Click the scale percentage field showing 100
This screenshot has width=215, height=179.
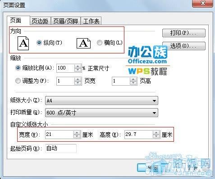click(x=65, y=68)
